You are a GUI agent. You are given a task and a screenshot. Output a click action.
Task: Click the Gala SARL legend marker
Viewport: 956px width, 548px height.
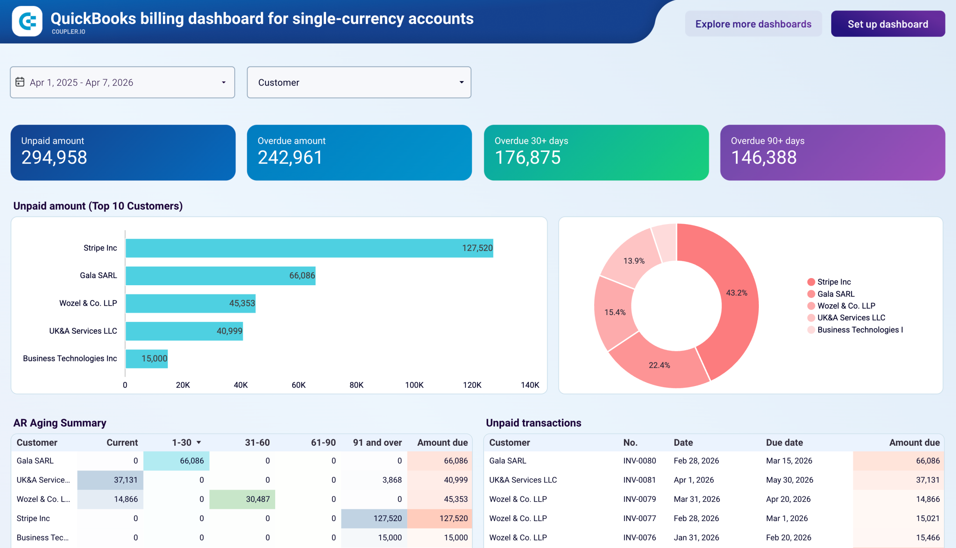pos(812,293)
